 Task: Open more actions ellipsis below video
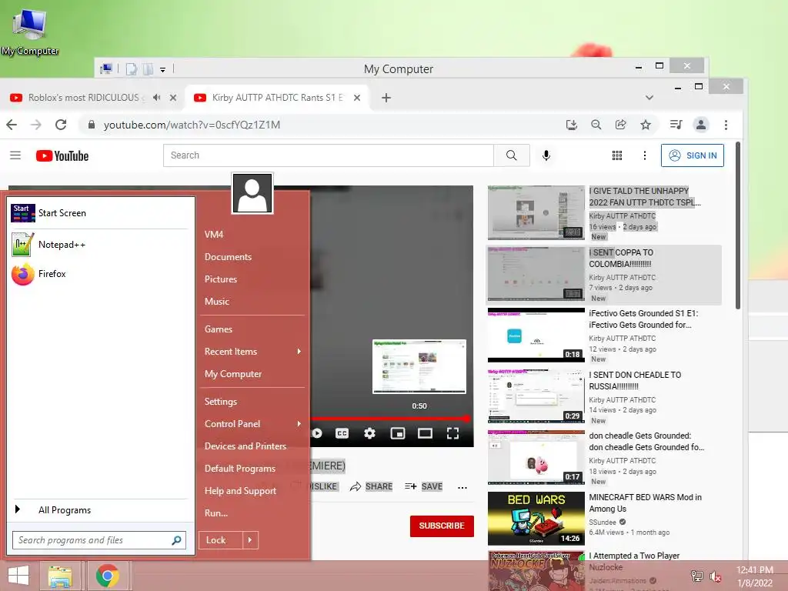pyautogui.click(x=462, y=487)
